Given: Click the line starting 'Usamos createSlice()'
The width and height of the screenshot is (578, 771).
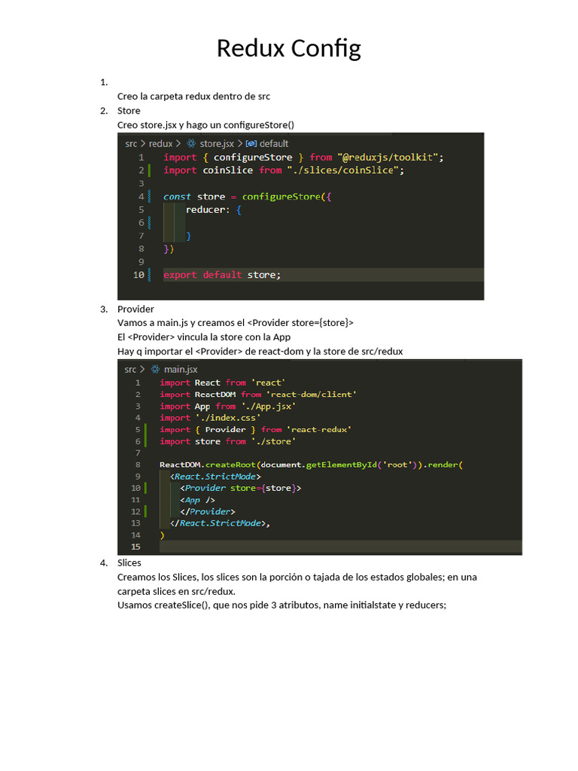Looking at the screenshot, I should pyautogui.click(x=281, y=605).
